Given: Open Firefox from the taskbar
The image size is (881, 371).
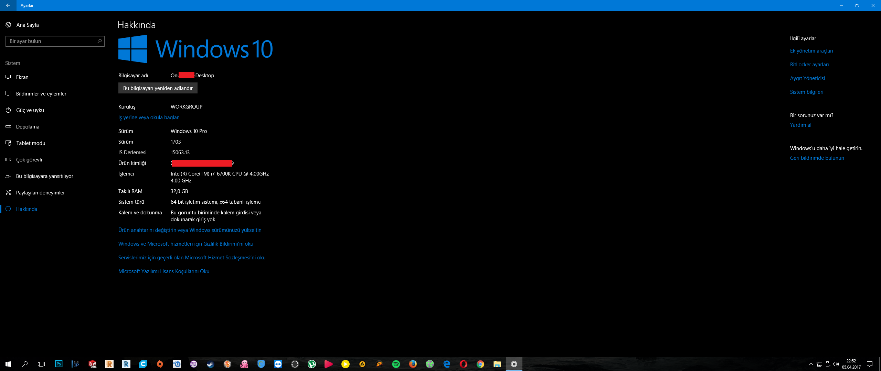Looking at the screenshot, I should [x=413, y=364].
